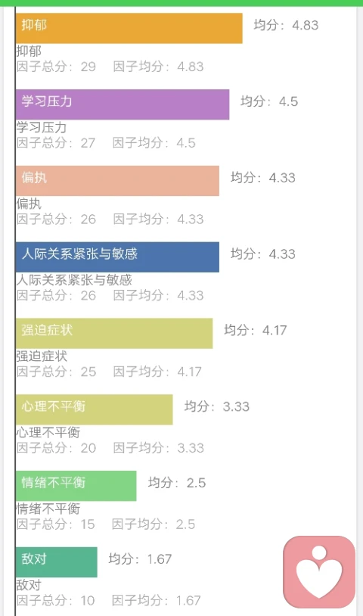This screenshot has width=363, height=616.
Task: Select the orange 抑郁 bar
Action: click(129, 28)
